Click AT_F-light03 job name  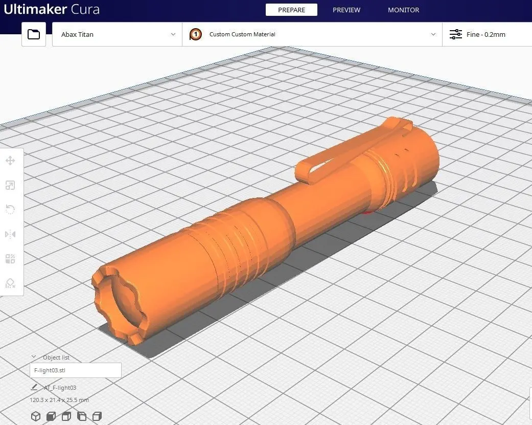[60, 388]
